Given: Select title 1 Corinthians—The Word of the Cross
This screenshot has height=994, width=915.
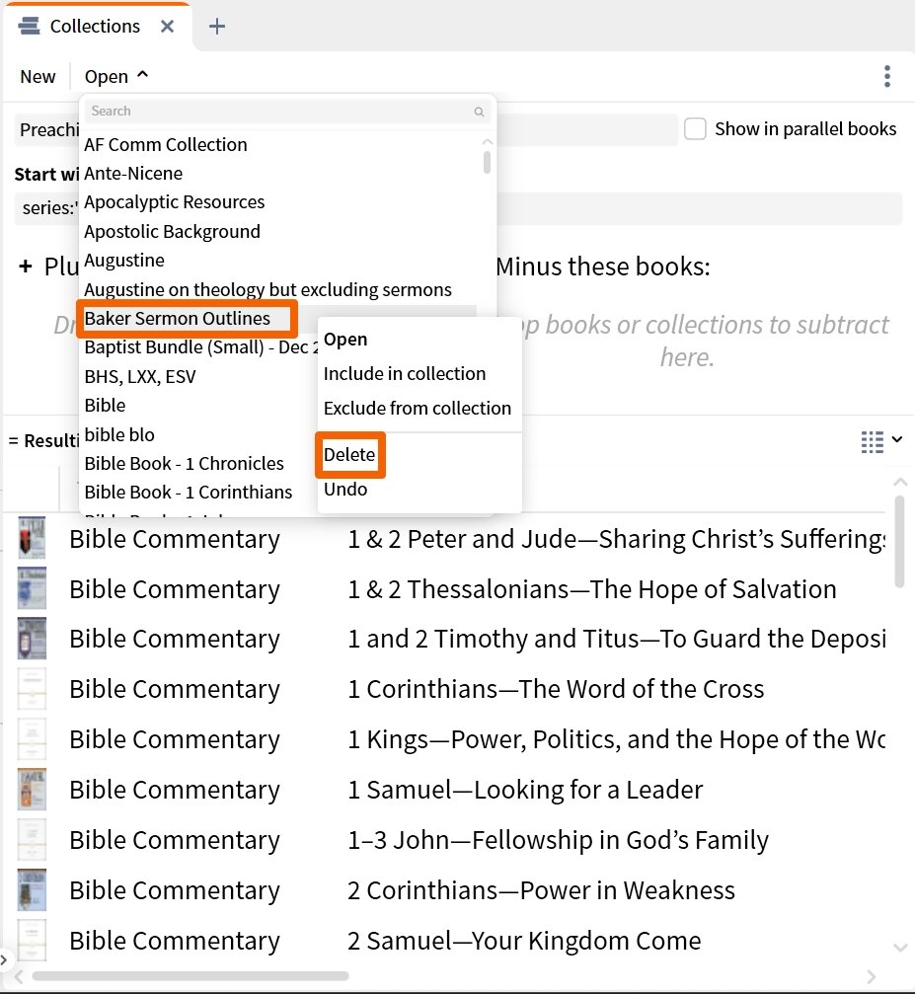Looking at the screenshot, I should (x=556, y=689).
